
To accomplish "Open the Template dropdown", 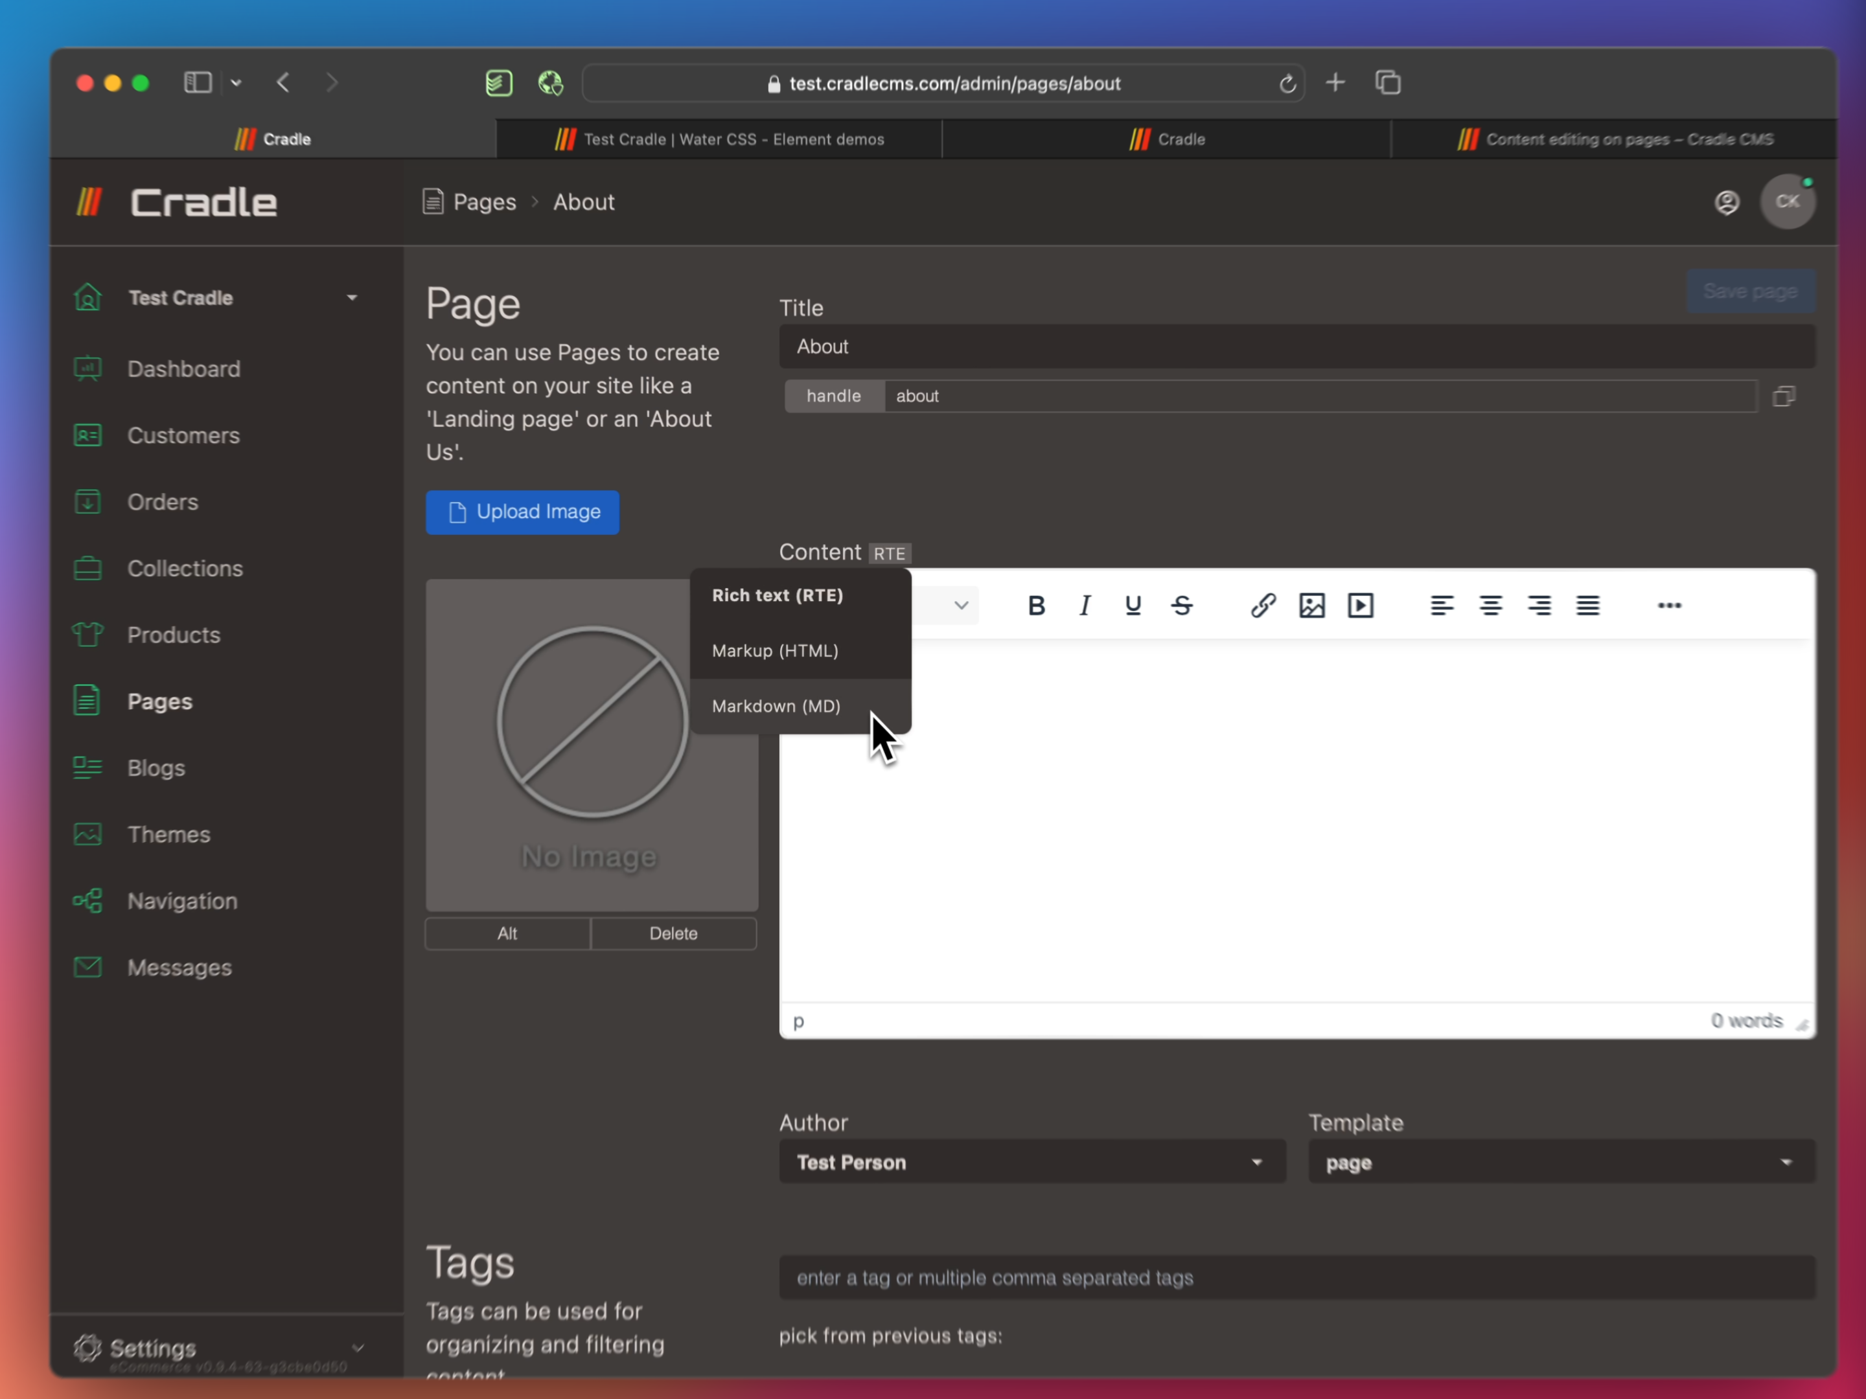I will [1561, 1162].
